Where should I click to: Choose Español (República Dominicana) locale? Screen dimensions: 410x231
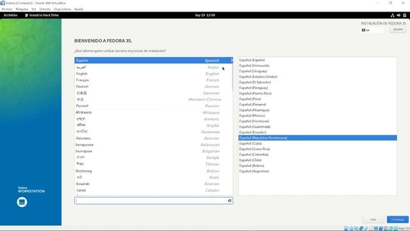318,138
